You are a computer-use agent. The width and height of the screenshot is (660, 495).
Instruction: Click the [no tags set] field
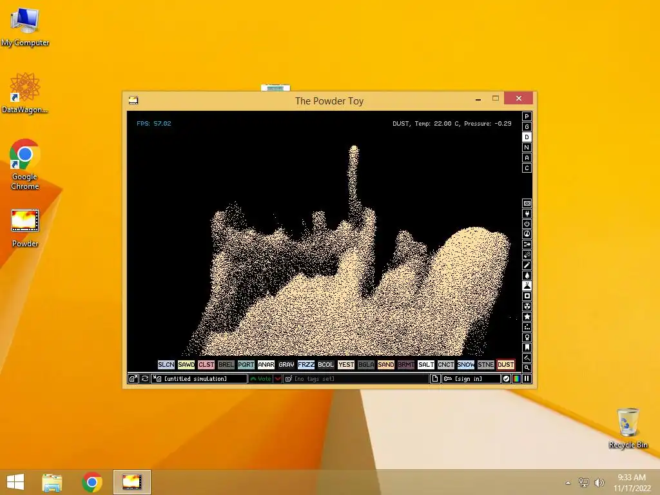[x=356, y=379]
